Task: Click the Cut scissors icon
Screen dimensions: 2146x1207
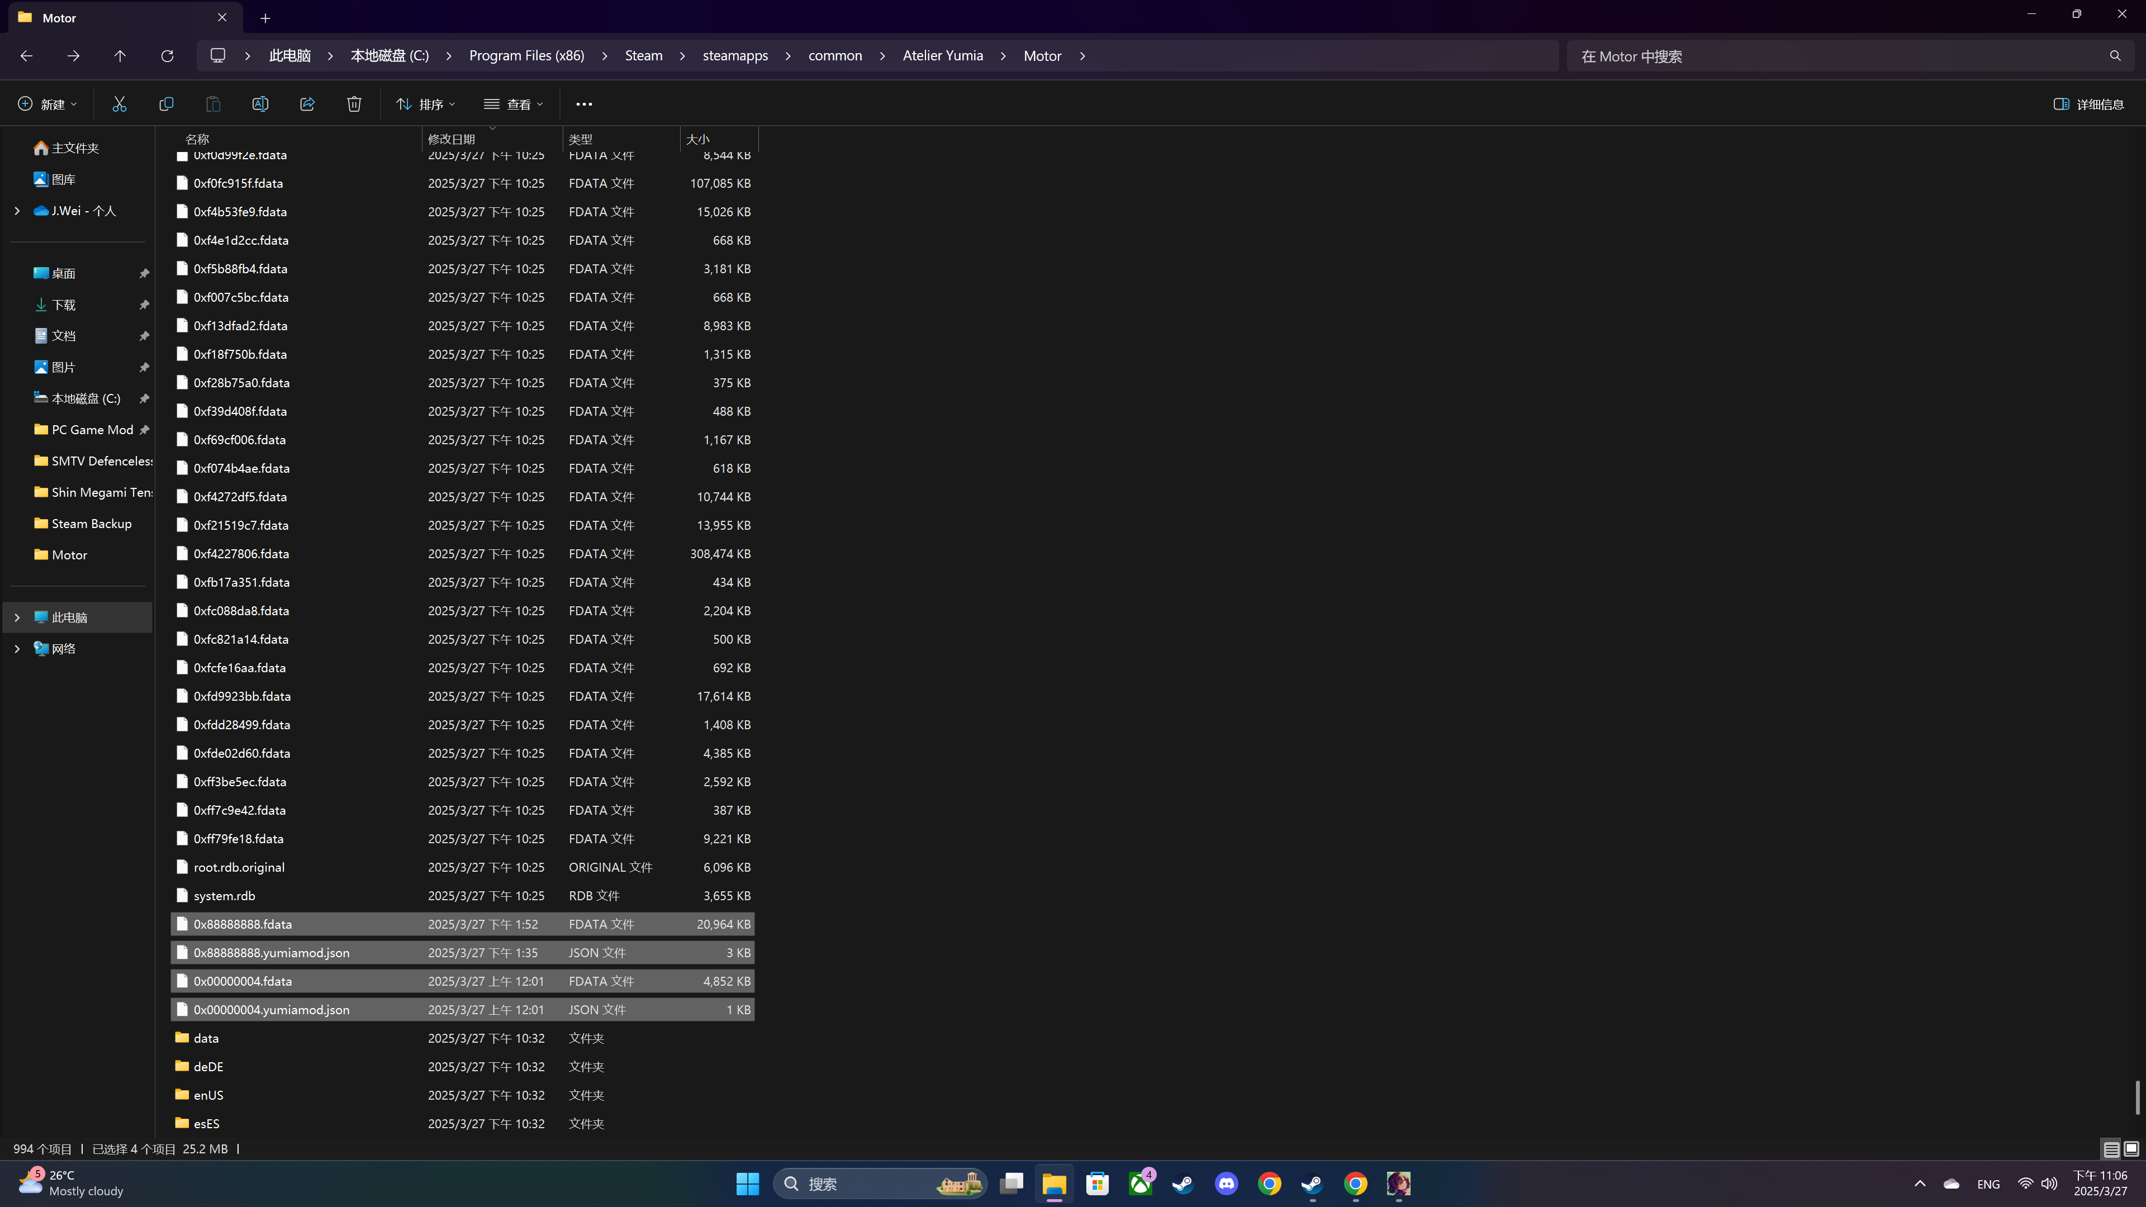Action: [119, 104]
